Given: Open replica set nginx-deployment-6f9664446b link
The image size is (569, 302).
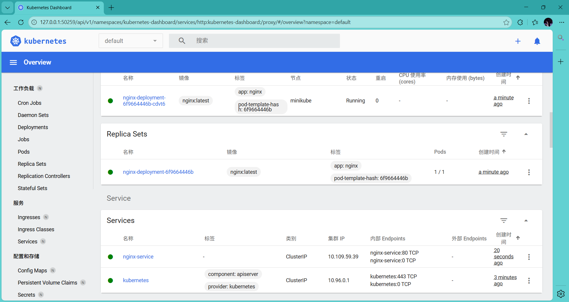Looking at the screenshot, I should tap(158, 172).
